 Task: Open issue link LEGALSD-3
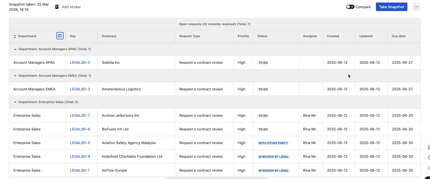coord(80,89)
